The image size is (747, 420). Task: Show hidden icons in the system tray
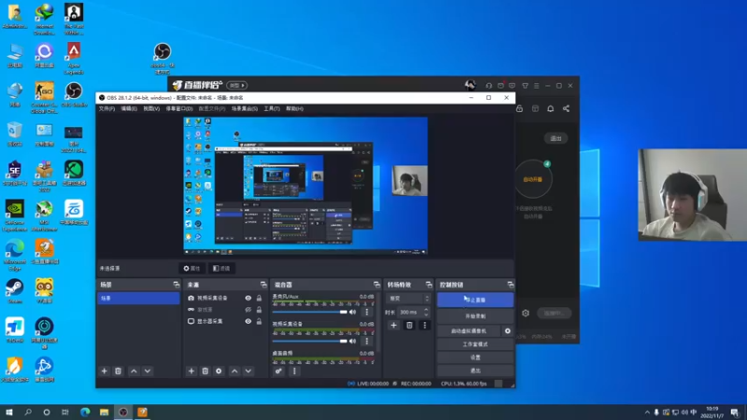[x=647, y=413]
